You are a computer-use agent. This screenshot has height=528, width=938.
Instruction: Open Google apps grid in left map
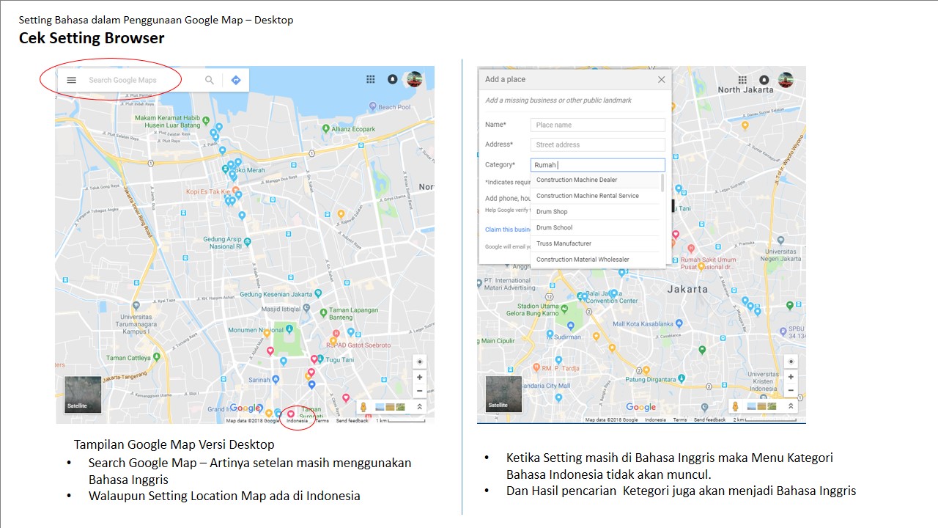(371, 79)
